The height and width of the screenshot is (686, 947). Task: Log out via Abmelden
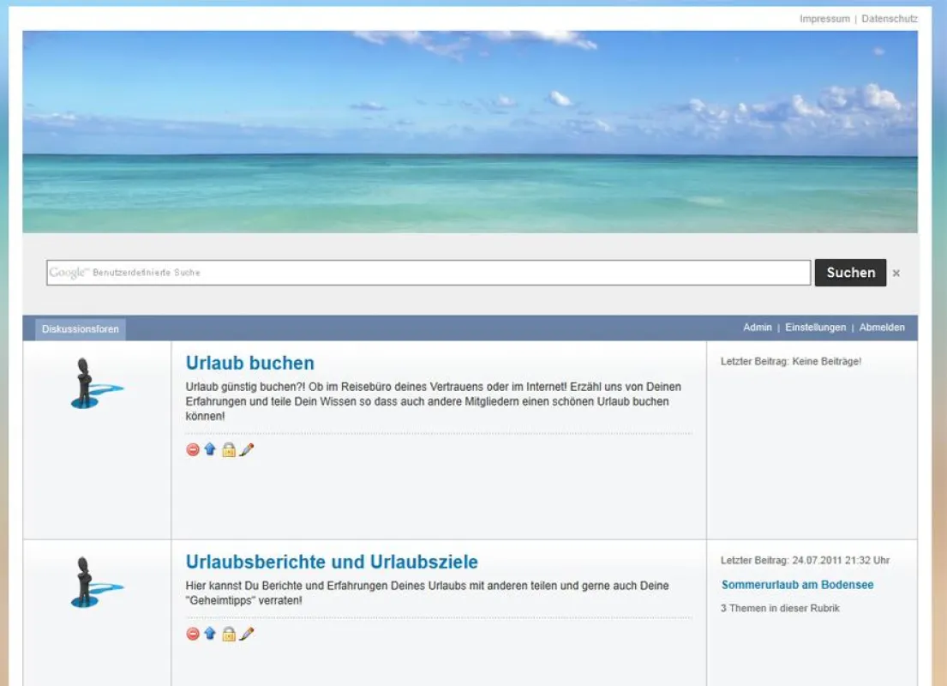882,328
